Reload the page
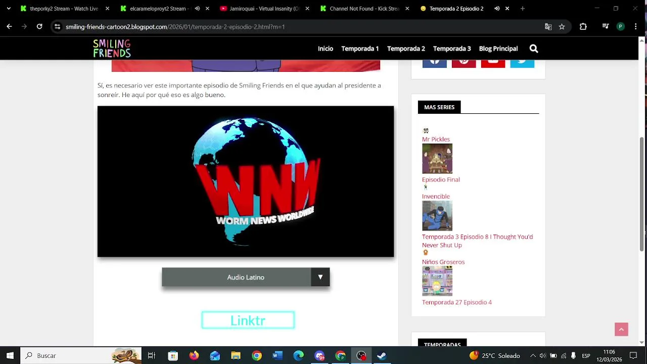This screenshot has width=647, height=364. coord(39,27)
